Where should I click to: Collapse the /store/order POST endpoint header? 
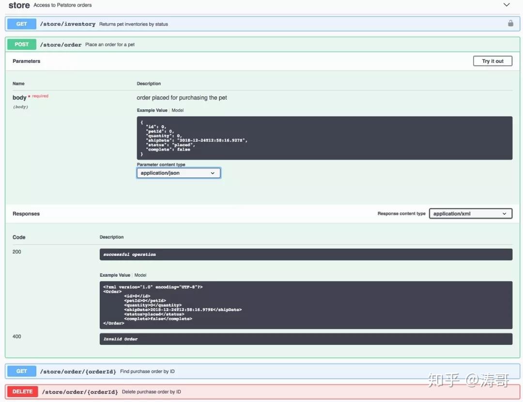pos(262,45)
